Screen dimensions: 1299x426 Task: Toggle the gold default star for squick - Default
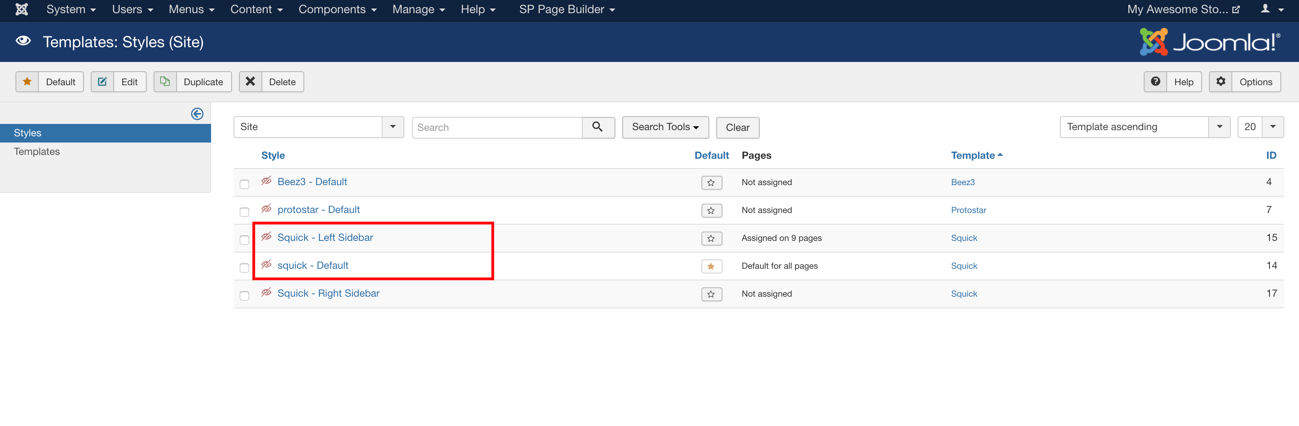coord(712,266)
